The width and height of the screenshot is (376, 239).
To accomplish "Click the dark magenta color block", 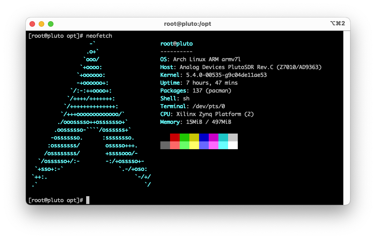I will coord(213,137).
